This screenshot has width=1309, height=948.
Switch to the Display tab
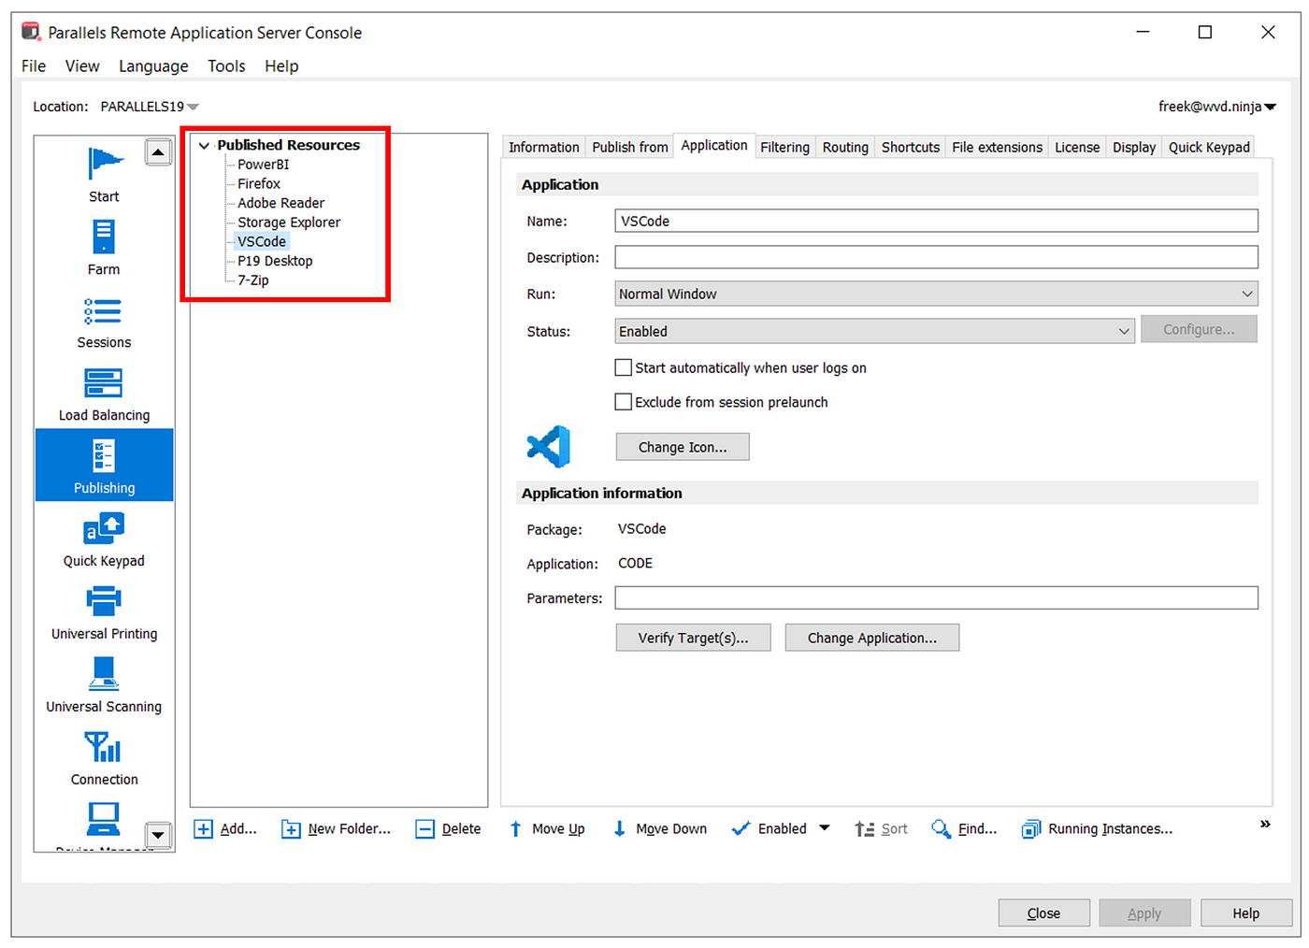click(x=1134, y=148)
